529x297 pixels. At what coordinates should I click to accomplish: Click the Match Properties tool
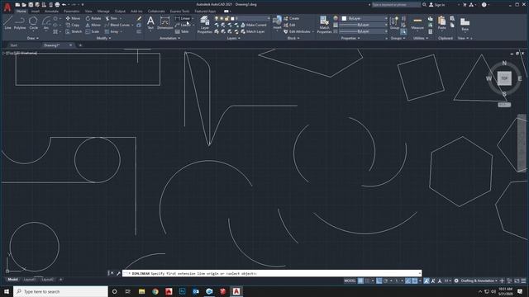coord(325,25)
